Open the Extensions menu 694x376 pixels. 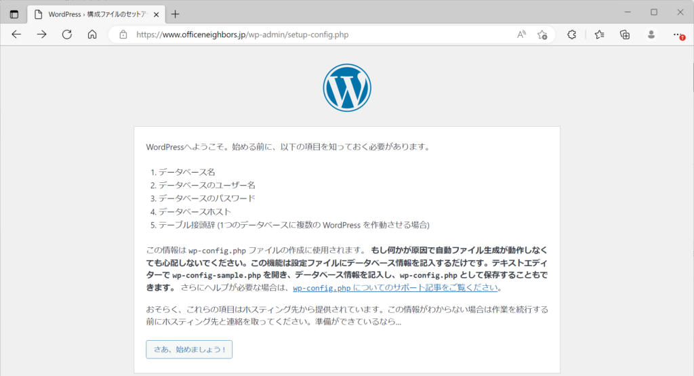click(572, 35)
